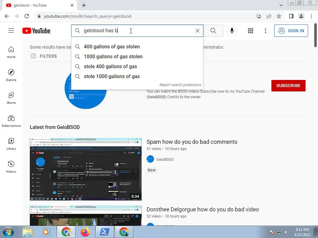Open the FILTERS options

point(43,56)
